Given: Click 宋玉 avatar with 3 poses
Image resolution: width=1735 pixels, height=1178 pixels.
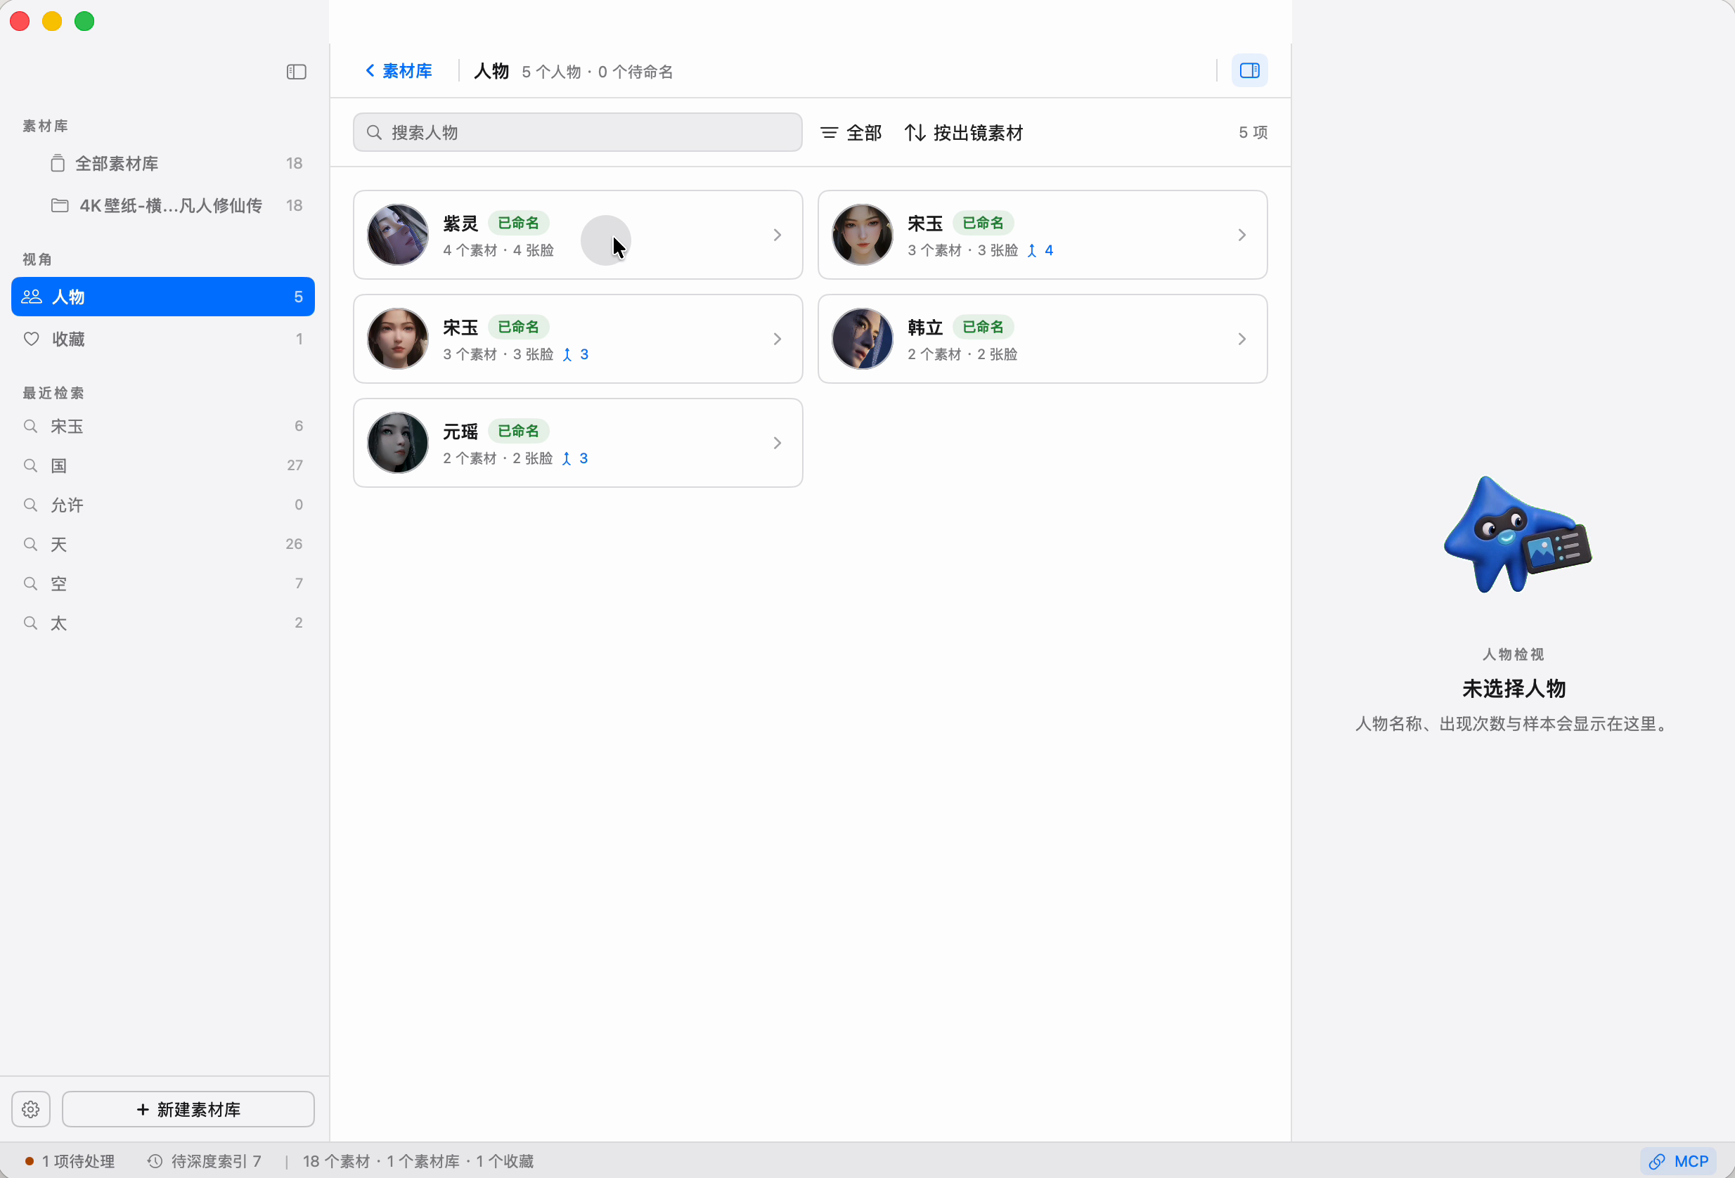Looking at the screenshot, I should 398,339.
